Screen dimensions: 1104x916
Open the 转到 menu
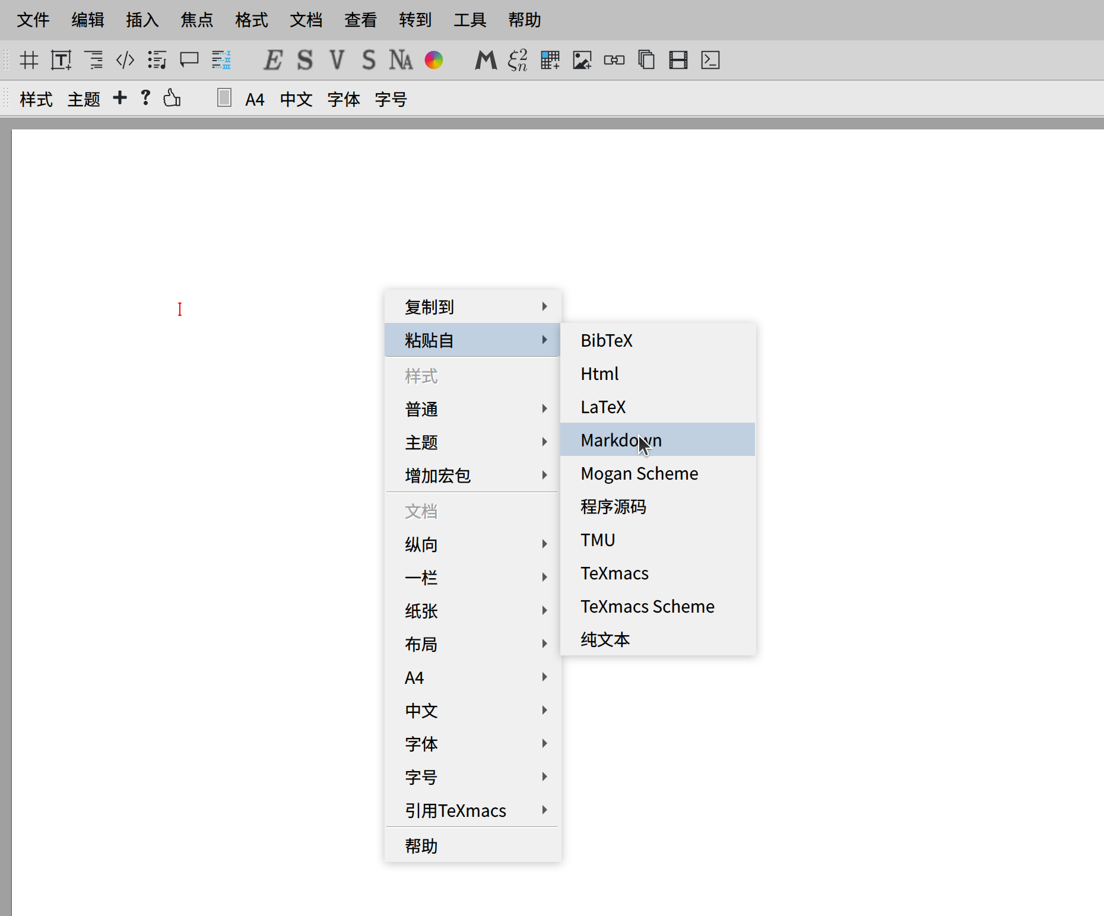pos(415,20)
